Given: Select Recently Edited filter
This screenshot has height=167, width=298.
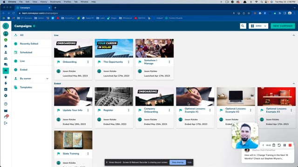Looking at the screenshot, I should pos(32,44).
